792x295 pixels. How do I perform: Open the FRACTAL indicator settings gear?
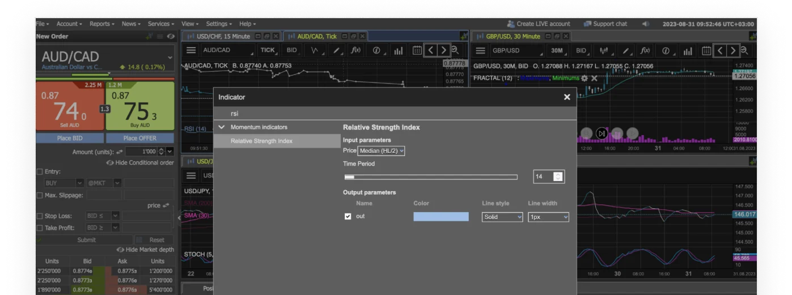[x=585, y=78]
